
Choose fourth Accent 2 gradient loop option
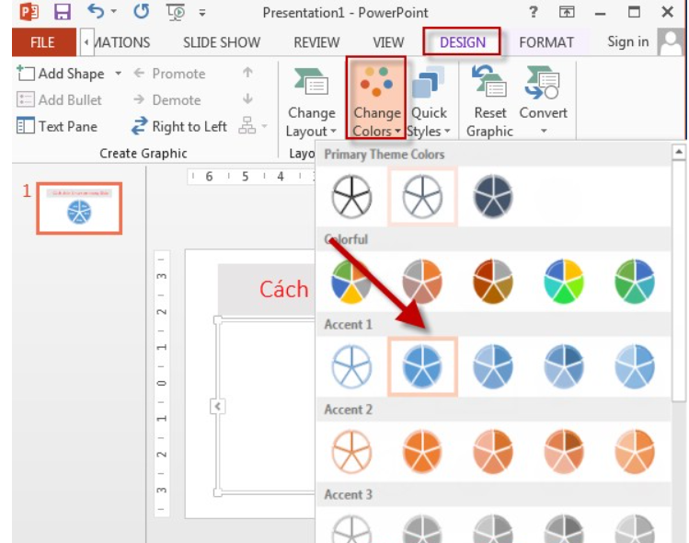[x=564, y=452]
